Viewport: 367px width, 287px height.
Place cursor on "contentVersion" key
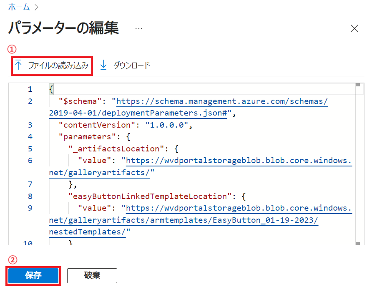(97, 125)
